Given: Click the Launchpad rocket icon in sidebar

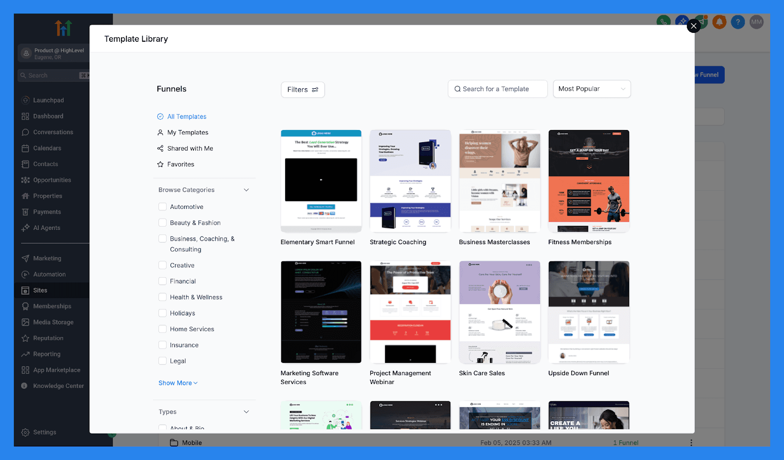Looking at the screenshot, I should tap(25, 100).
